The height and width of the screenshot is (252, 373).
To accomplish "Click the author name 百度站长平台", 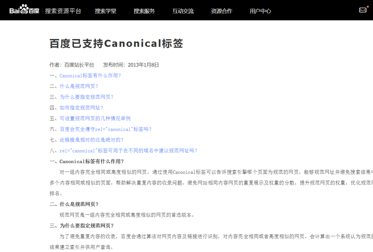I will pos(79,65).
